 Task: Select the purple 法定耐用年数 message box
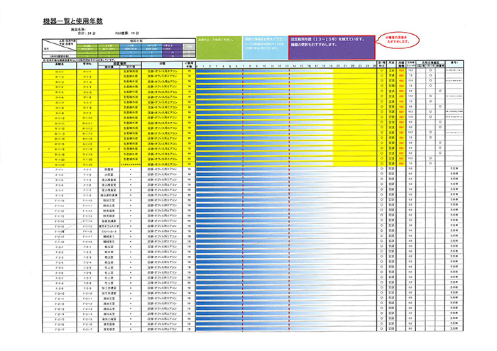(332, 48)
